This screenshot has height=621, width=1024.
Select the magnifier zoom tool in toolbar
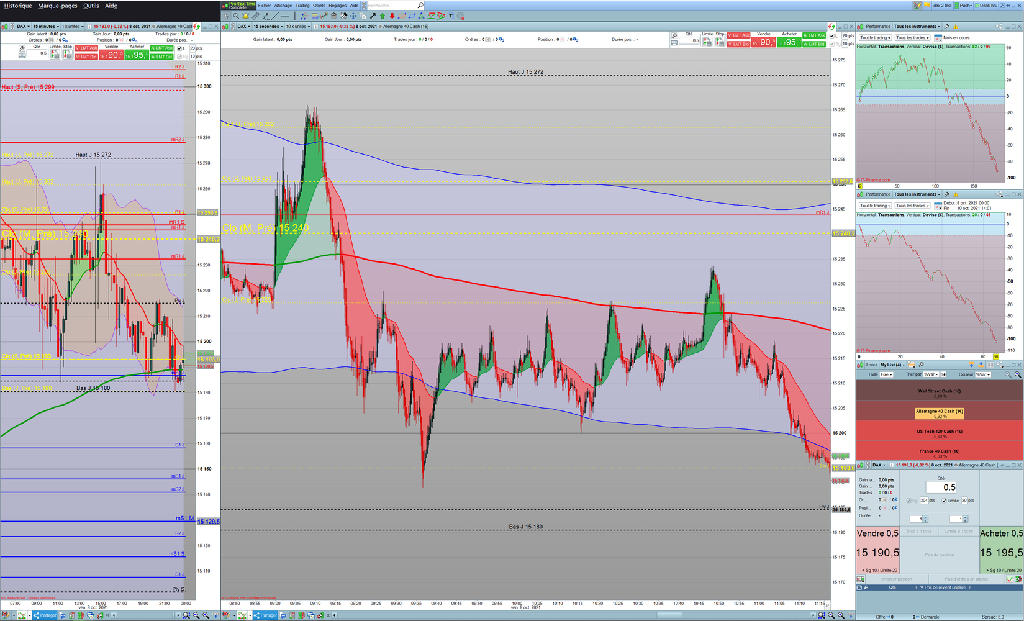(x=236, y=16)
